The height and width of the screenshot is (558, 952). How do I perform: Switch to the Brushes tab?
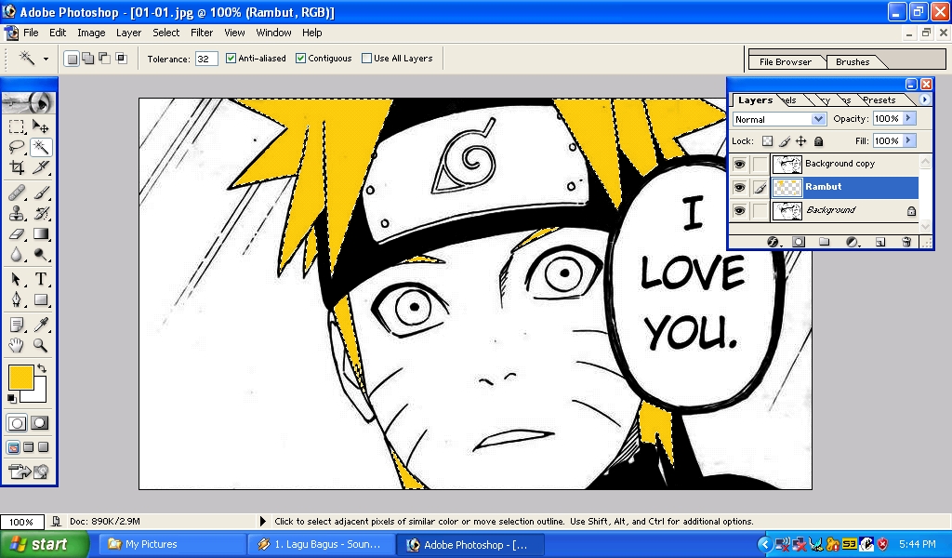853,62
